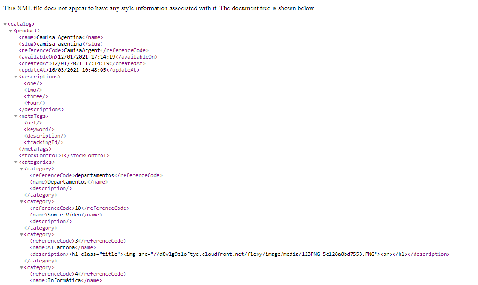Click the empty '<keyword/>' element
The image size is (478, 285).
tap(39, 130)
